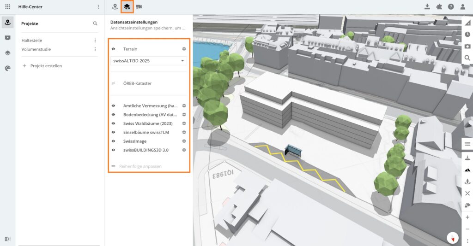Open the user account icon
473x246 pixels.
tap(463, 7)
